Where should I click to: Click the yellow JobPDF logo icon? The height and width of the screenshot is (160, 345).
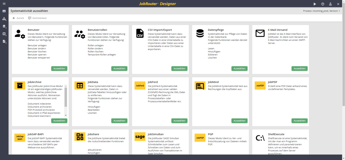tap(260, 85)
